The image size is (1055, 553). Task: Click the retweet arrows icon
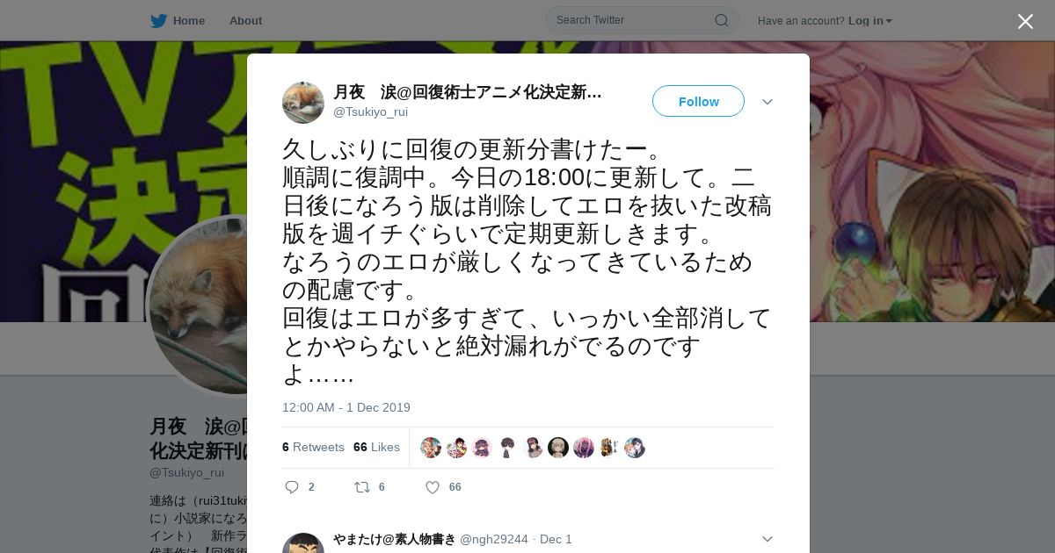[x=361, y=487]
